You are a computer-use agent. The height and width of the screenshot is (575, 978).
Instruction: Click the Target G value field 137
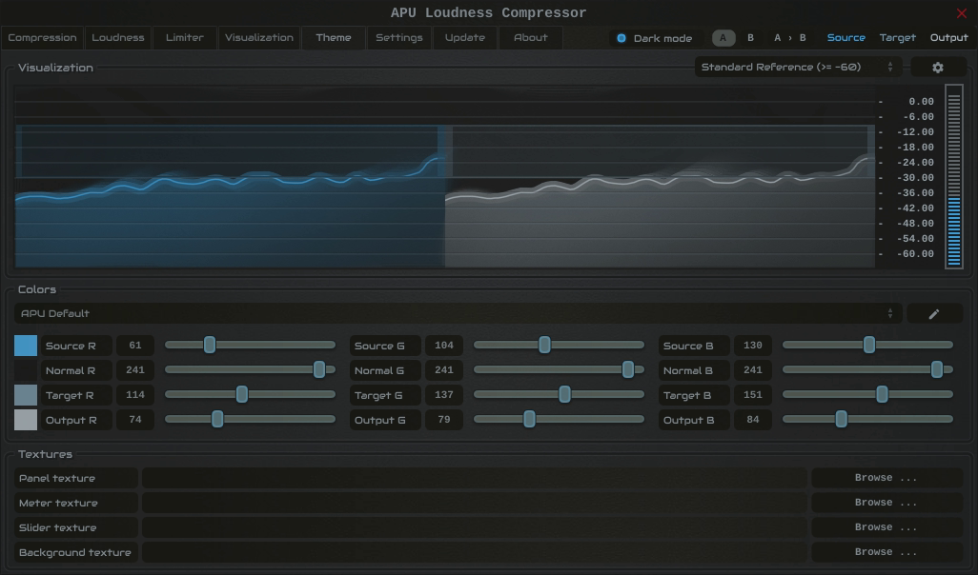click(444, 395)
